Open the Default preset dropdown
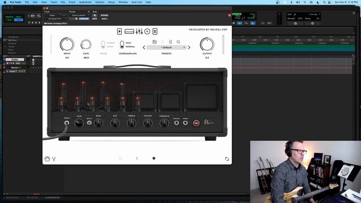Screen dimensions: 361x203 click(x=166, y=47)
